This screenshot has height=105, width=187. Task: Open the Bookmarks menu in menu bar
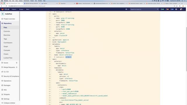[x=26, y=1]
